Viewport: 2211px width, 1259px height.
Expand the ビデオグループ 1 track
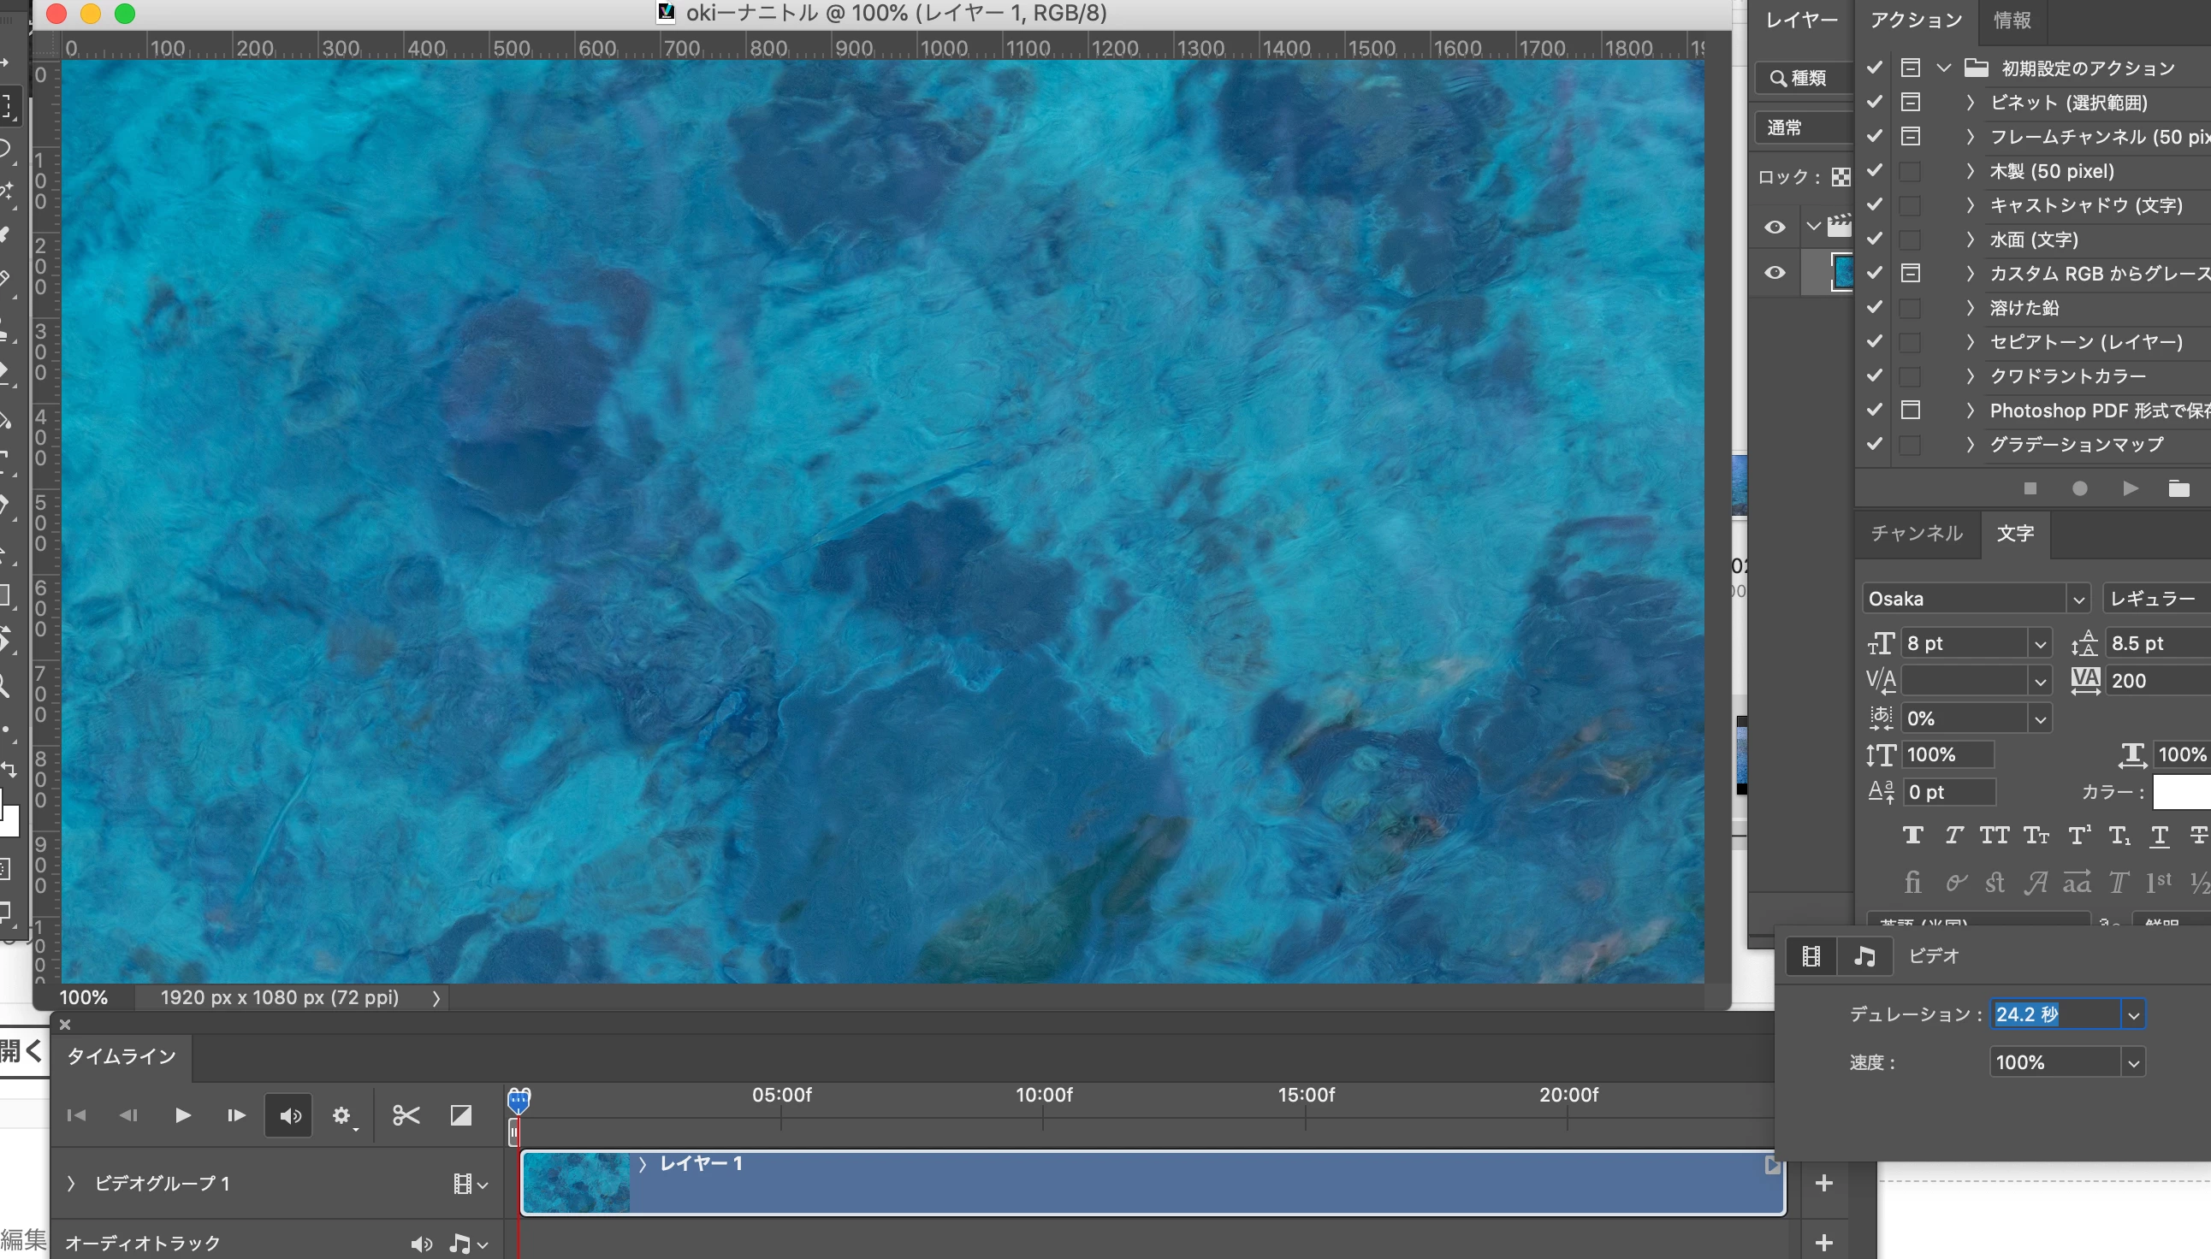click(71, 1183)
